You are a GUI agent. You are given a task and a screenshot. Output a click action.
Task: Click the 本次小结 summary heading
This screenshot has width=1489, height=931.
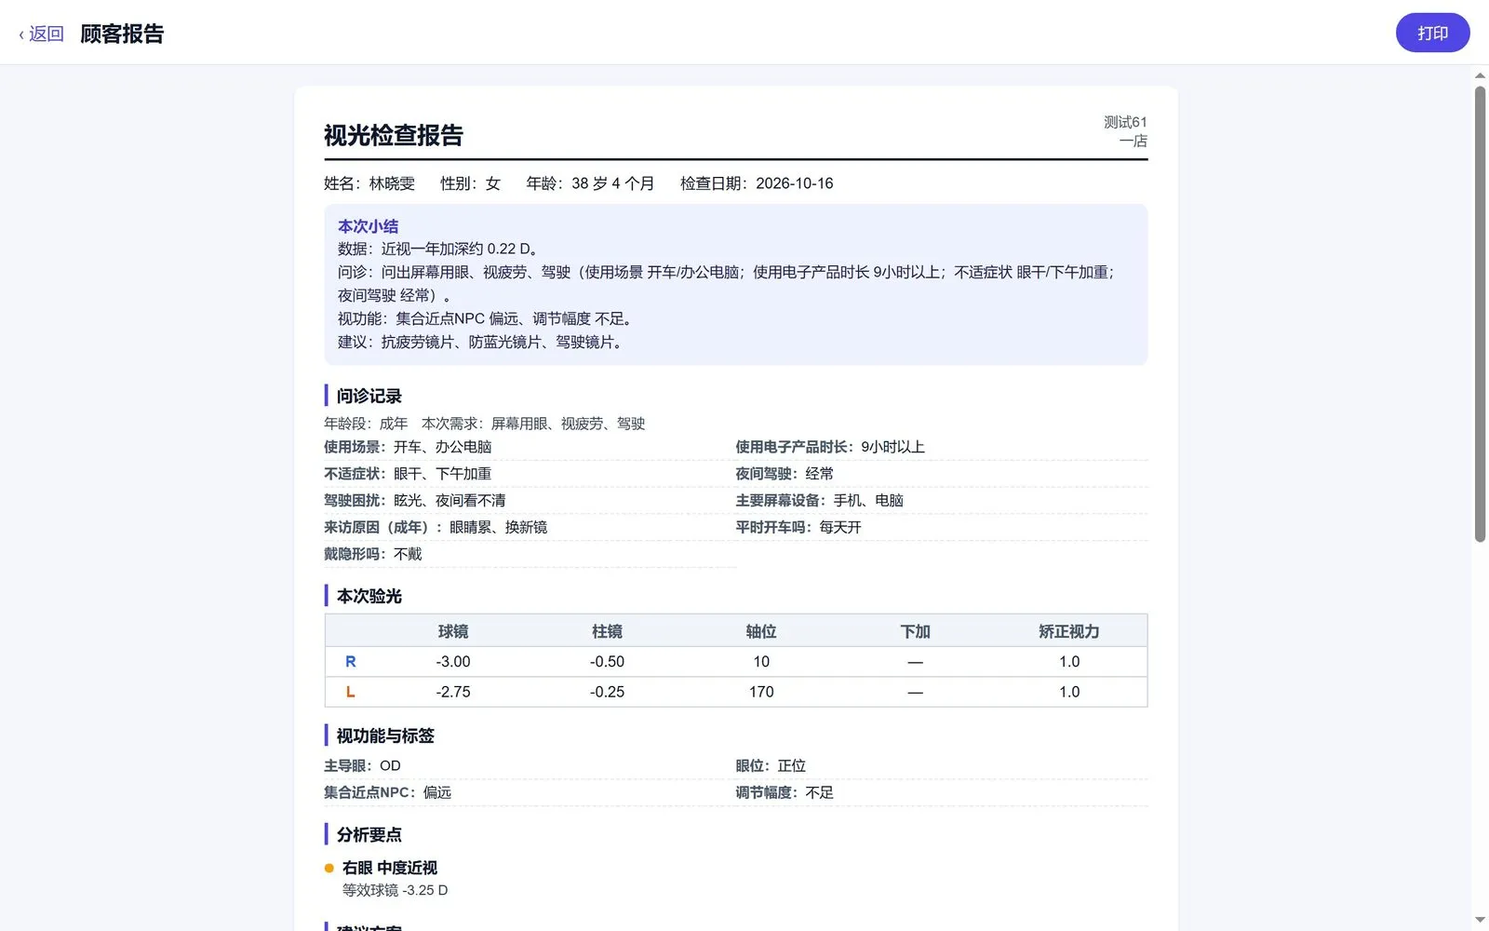pyautogui.click(x=368, y=226)
